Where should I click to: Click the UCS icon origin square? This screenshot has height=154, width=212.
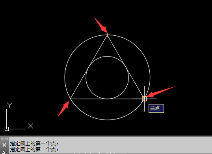click(x=7, y=129)
